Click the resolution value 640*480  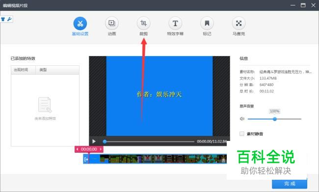pyautogui.click(x=266, y=84)
